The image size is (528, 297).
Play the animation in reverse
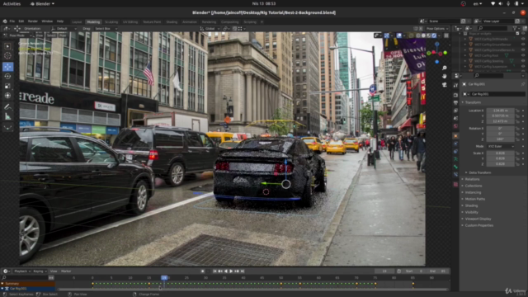click(x=225, y=271)
